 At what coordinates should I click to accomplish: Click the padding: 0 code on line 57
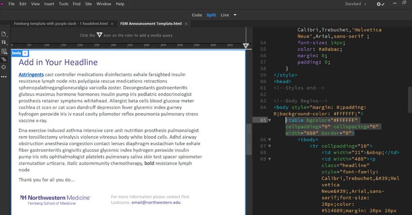[314, 62]
